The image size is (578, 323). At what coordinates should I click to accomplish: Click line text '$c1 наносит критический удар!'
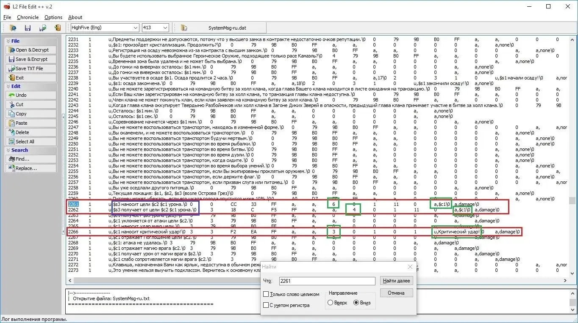[x=147, y=232]
